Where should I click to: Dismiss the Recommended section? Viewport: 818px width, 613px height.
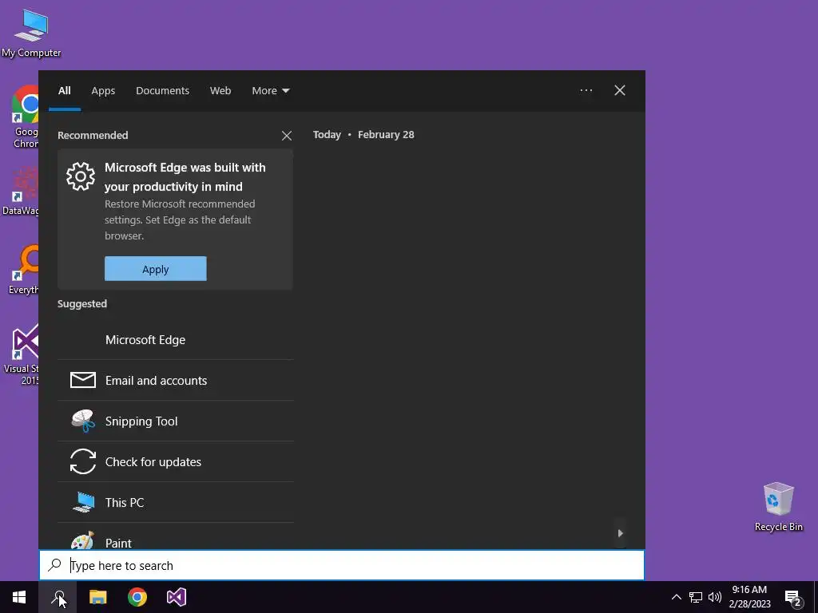click(287, 136)
